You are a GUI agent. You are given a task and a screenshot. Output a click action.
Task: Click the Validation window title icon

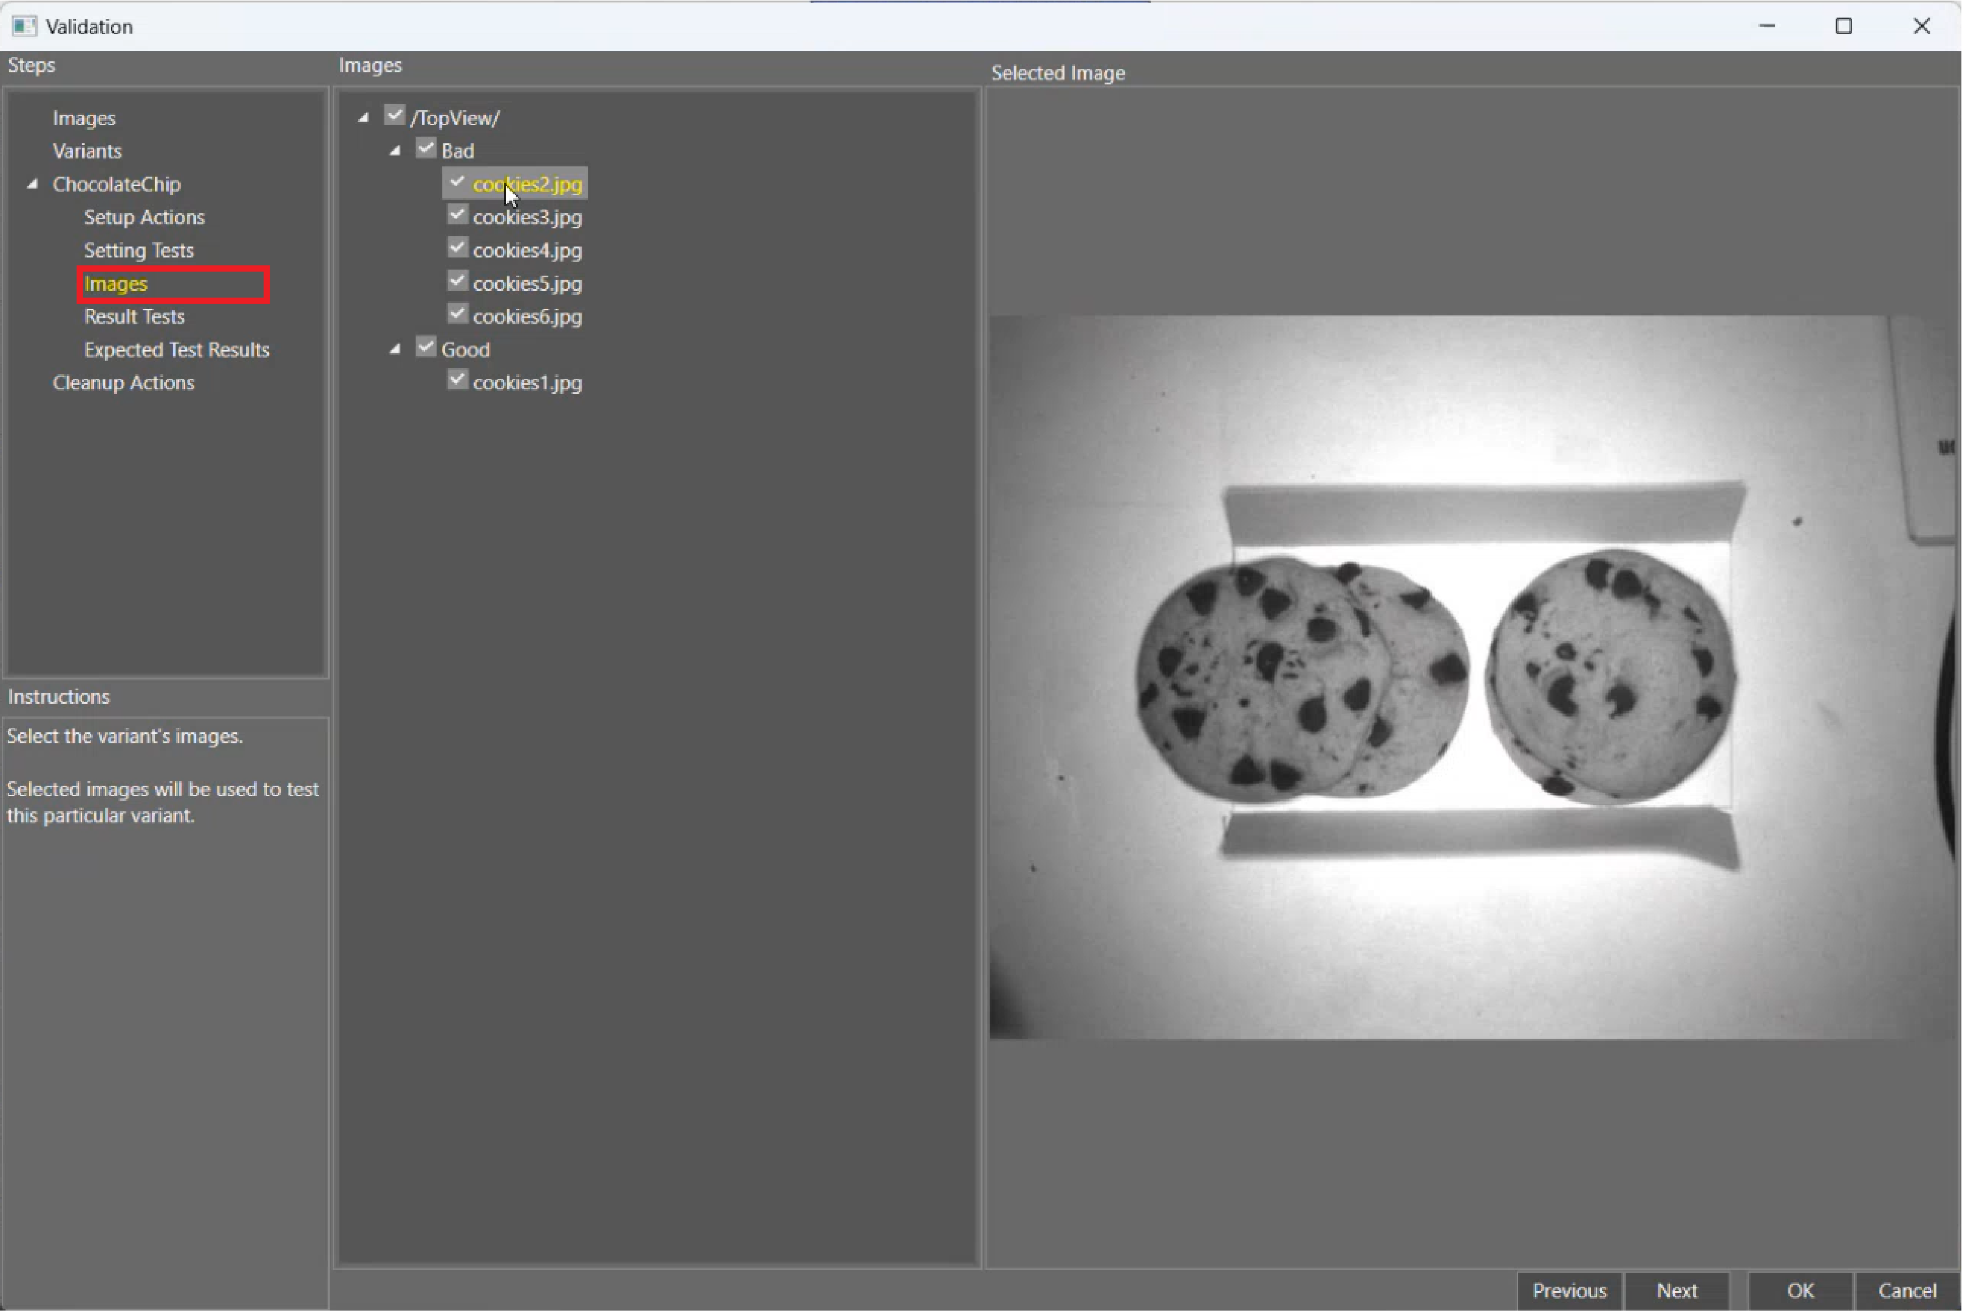click(24, 26)
